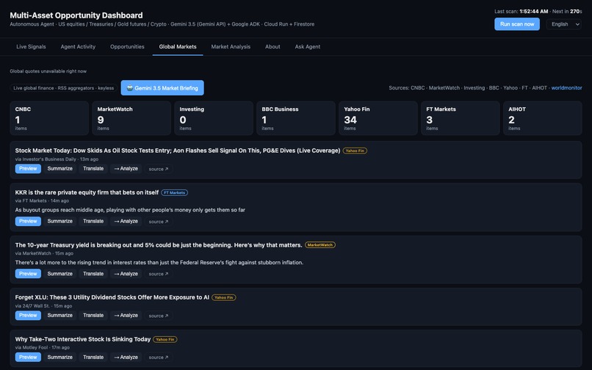The width and height of the screenshot is (592, 370).
Task: Summarize the KKR private equity article
Action: click(60, 221)
